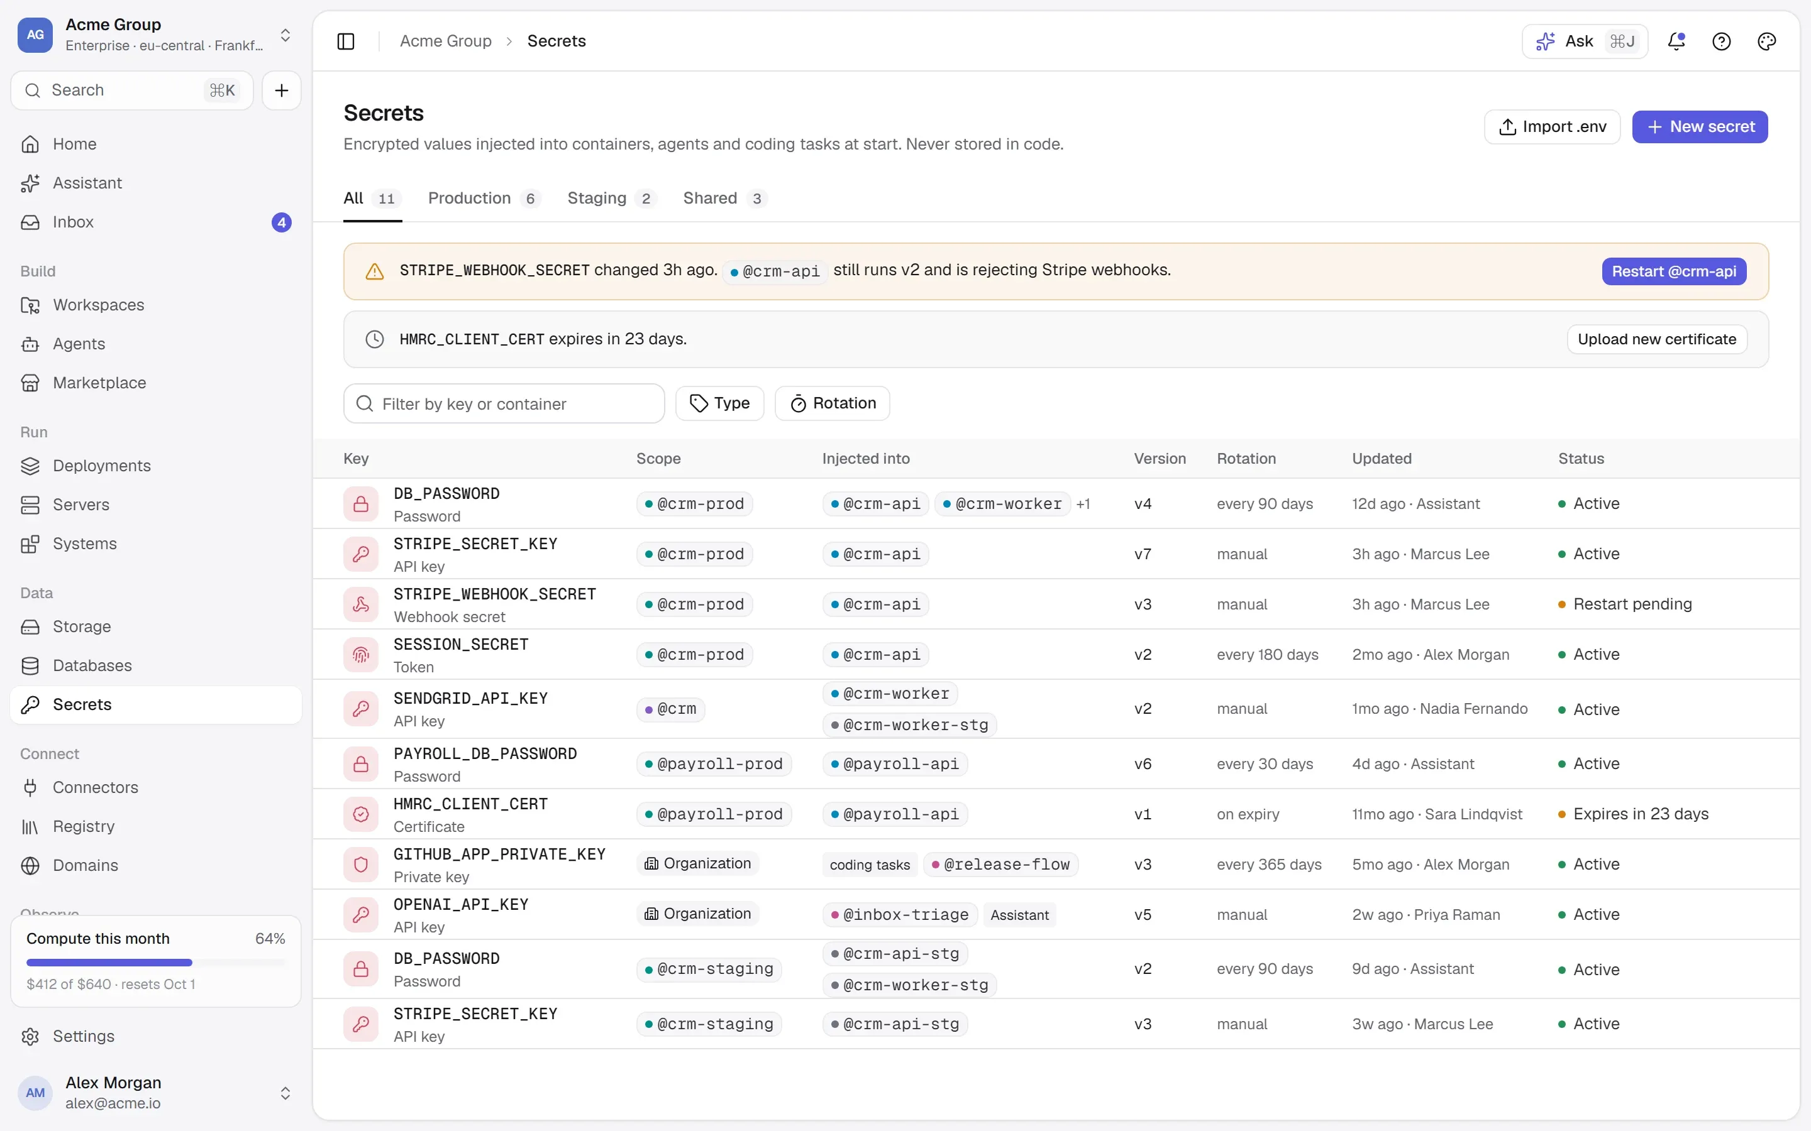Click the key icon for OPENAI_API_KEY
This screenshot has height=1131, width=1811.
coord(361,914)
